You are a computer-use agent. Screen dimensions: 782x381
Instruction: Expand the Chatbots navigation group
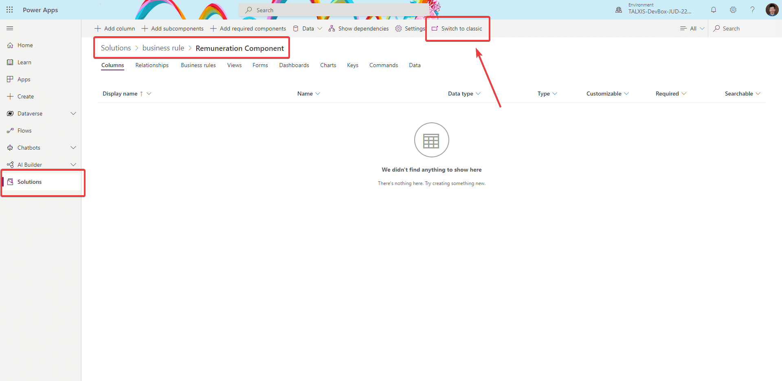tap(73, 148)
